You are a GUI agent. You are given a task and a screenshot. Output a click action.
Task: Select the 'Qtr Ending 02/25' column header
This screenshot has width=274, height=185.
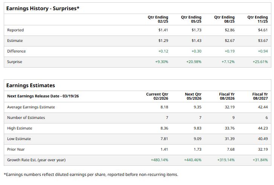point(158,19)
